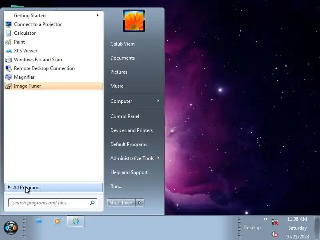Launch Windows Media Player from taskbar
The image size is (320, 240).
(57, 221)
